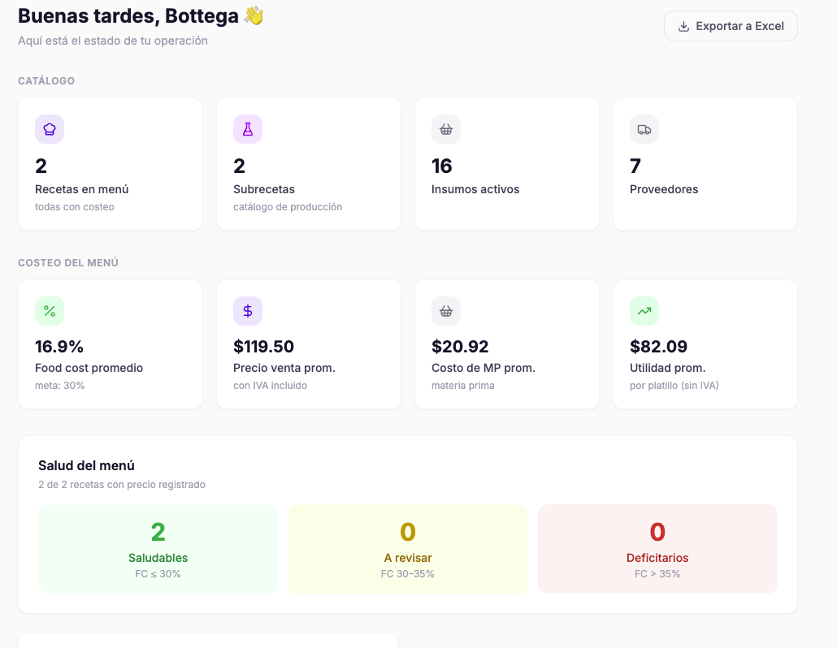The width and height of the screenshot is (837, 648).
Task: Click the Exportar a Excel button
Action: pos(731,26)
